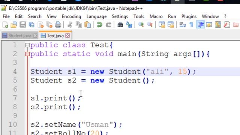Open the Search menu
This screenshot has width=240, height=135.
34,16
